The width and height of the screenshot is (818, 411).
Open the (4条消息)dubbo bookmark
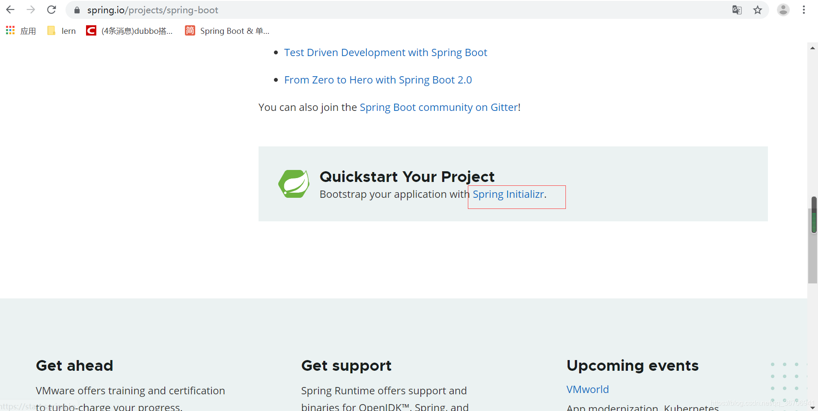(x=130, y=31)
